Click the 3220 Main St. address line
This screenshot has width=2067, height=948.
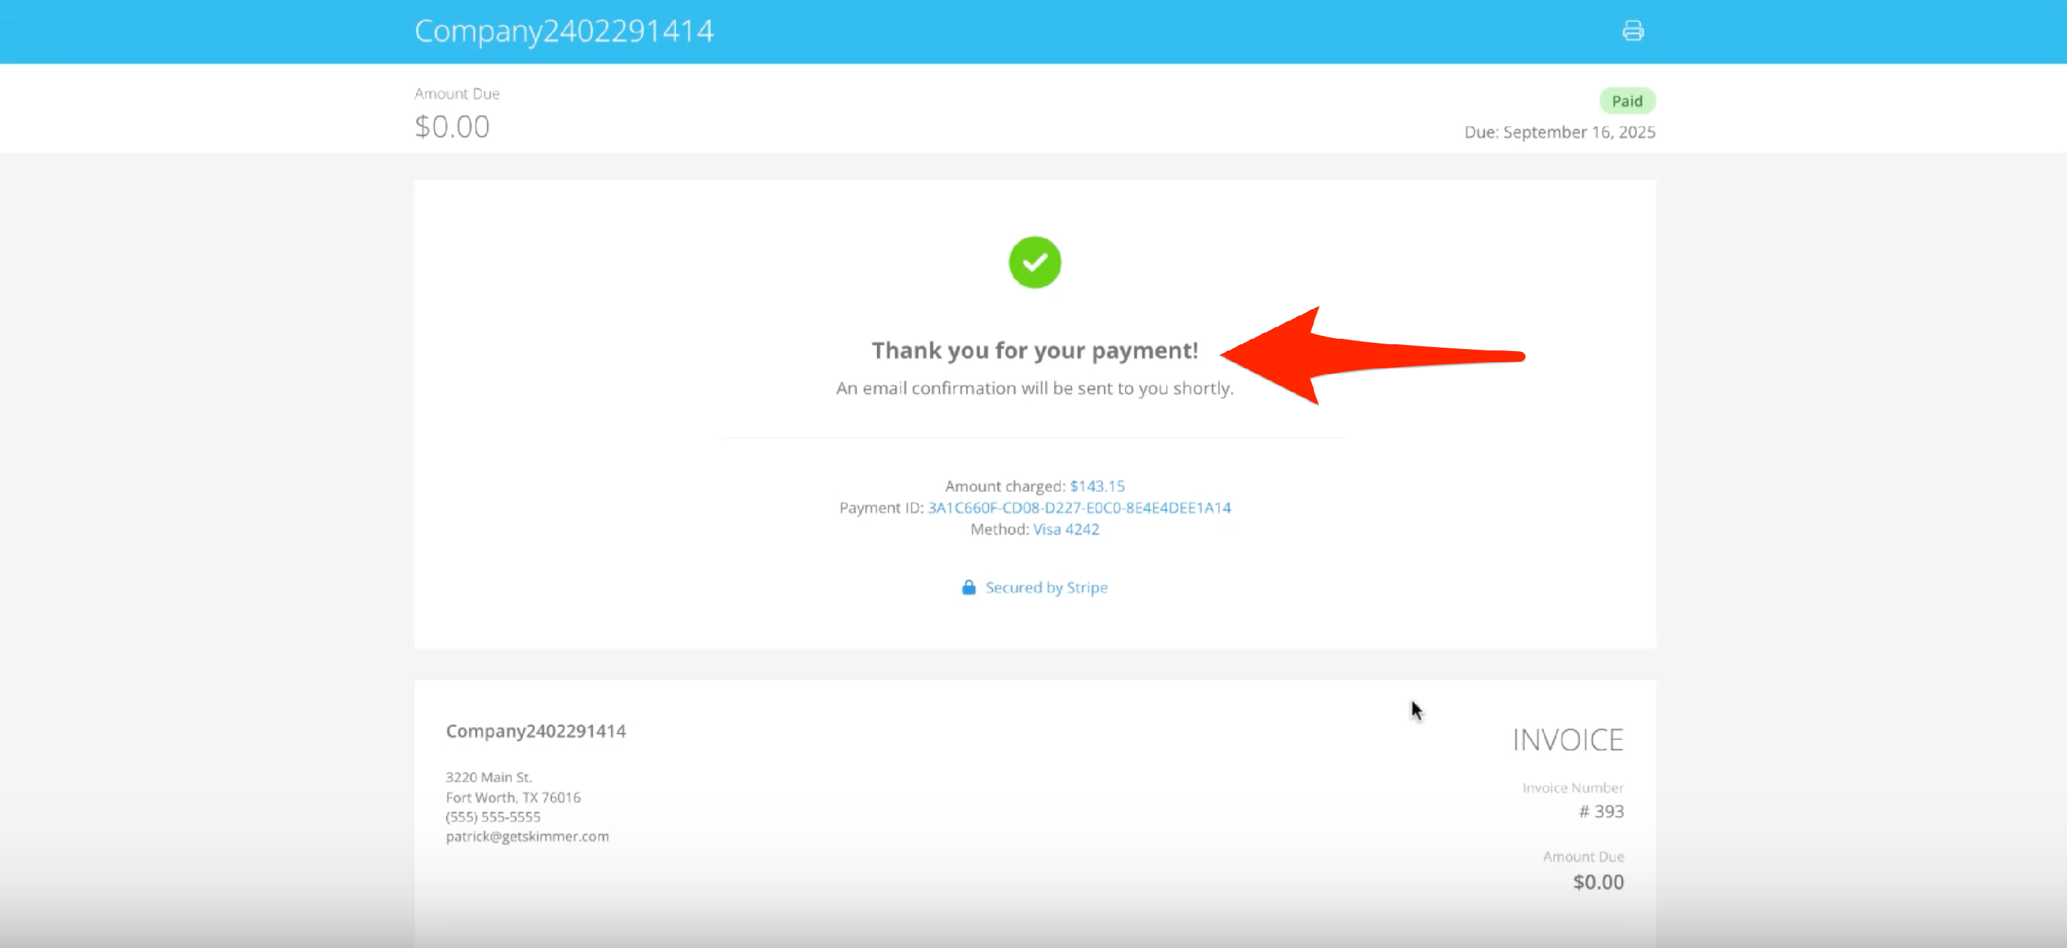[x=489, y=777]
